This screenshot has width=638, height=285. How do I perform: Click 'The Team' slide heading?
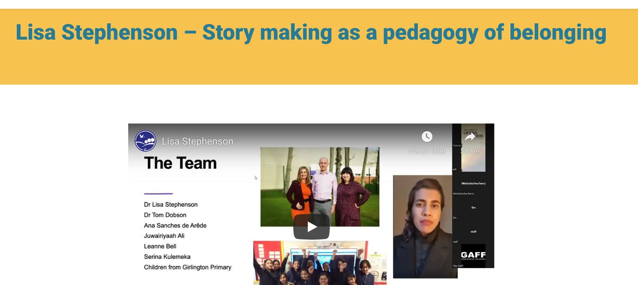coord(180,163)
